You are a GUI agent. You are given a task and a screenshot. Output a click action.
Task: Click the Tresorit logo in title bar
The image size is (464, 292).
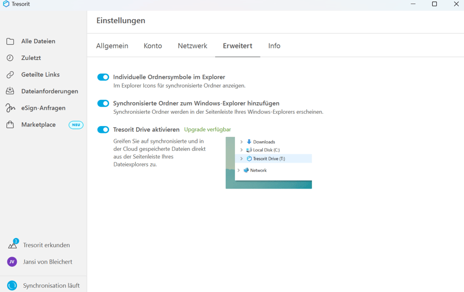pos(6,4)
